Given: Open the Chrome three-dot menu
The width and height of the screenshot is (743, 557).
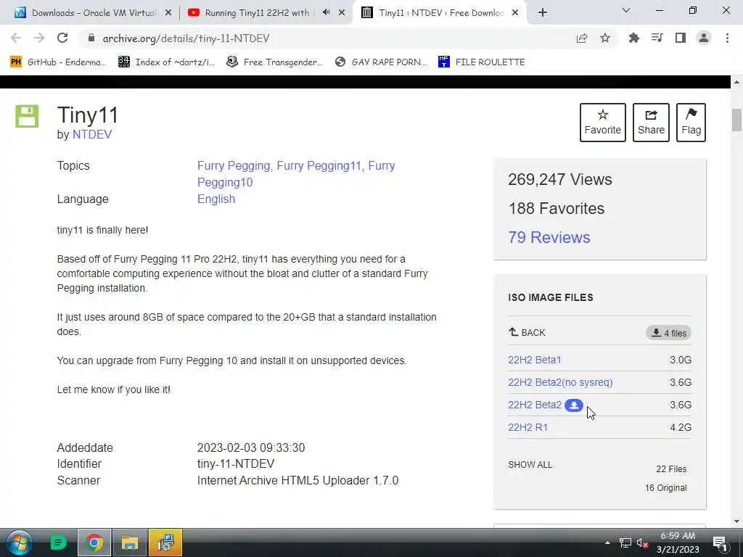Looking at the screenshot, I should (x=727, y=38).
